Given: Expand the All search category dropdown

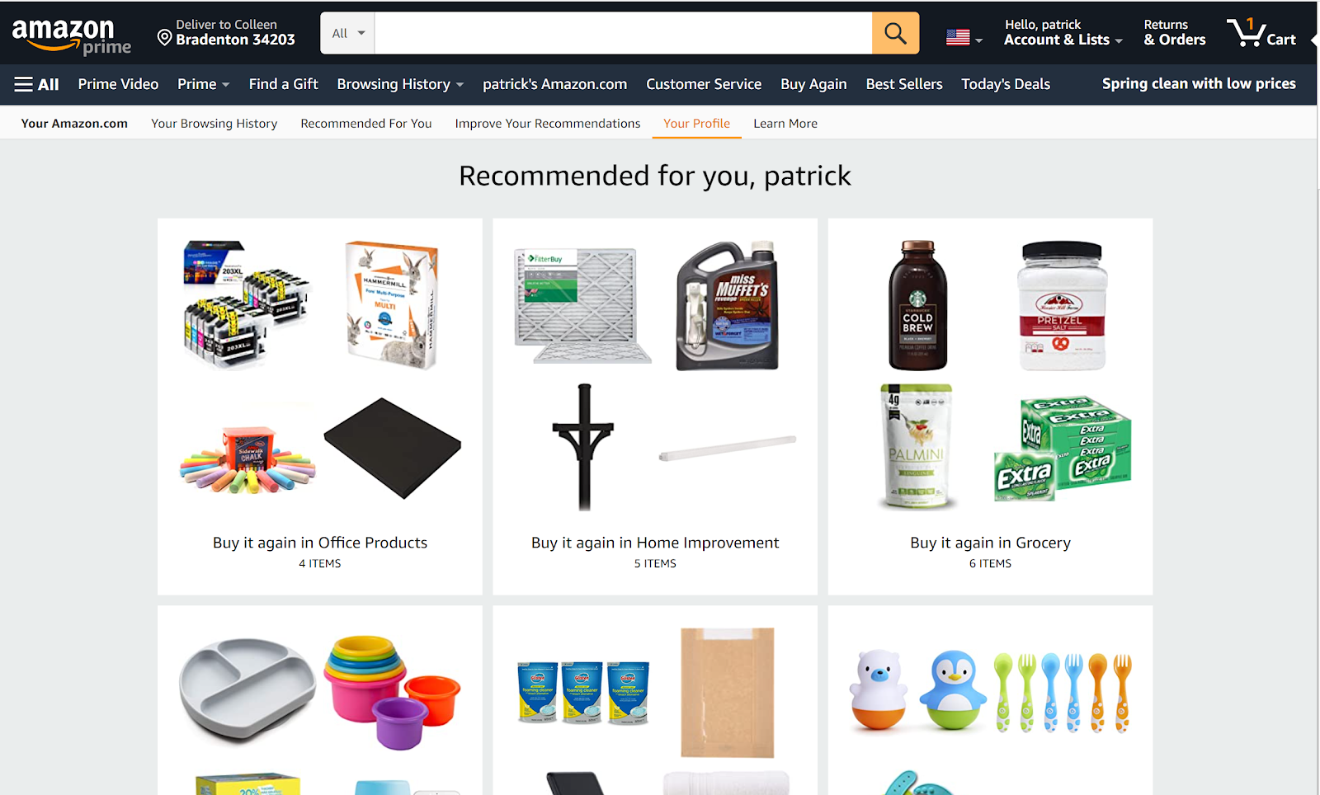Looking at the screenshot, I should [347, 33].
